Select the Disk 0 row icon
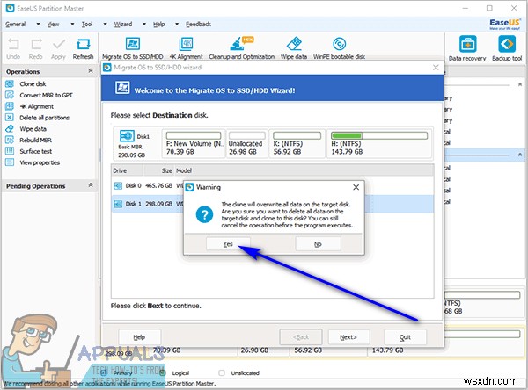Screen dimensions: 528x390 (118, 185)
